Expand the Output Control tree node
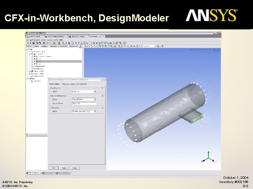This screenshot has width=253, height=189. point(30,71)
